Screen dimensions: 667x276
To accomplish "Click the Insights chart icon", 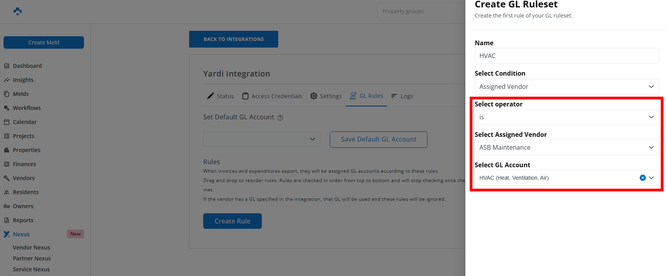I will point(7,80).
